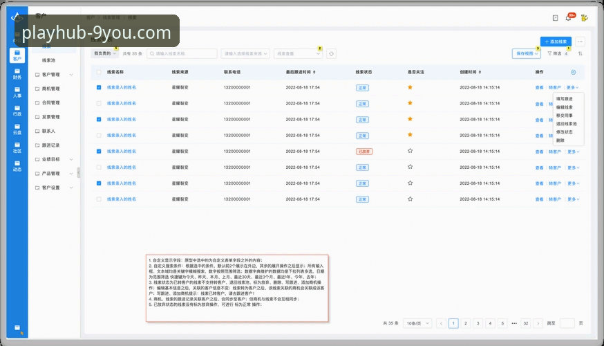This screenshot has width=604, height=346.
Task: Open 商机管理 in the side menu
Action: tap(51, 89)
